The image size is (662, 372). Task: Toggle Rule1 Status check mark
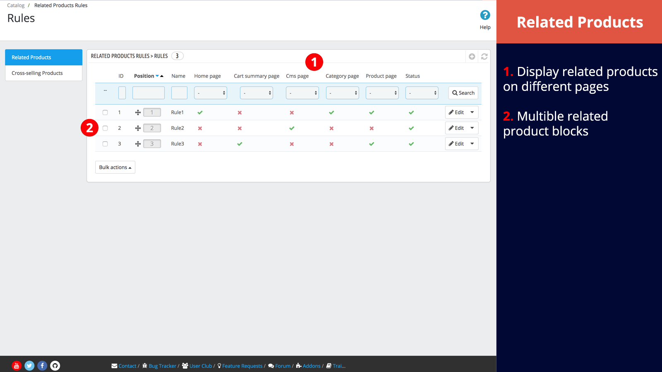[411, 112]
